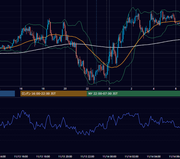Click the '11/14 04:00' date label
Viewport: 180px width, 159px height.
click(x=154, y=157)
